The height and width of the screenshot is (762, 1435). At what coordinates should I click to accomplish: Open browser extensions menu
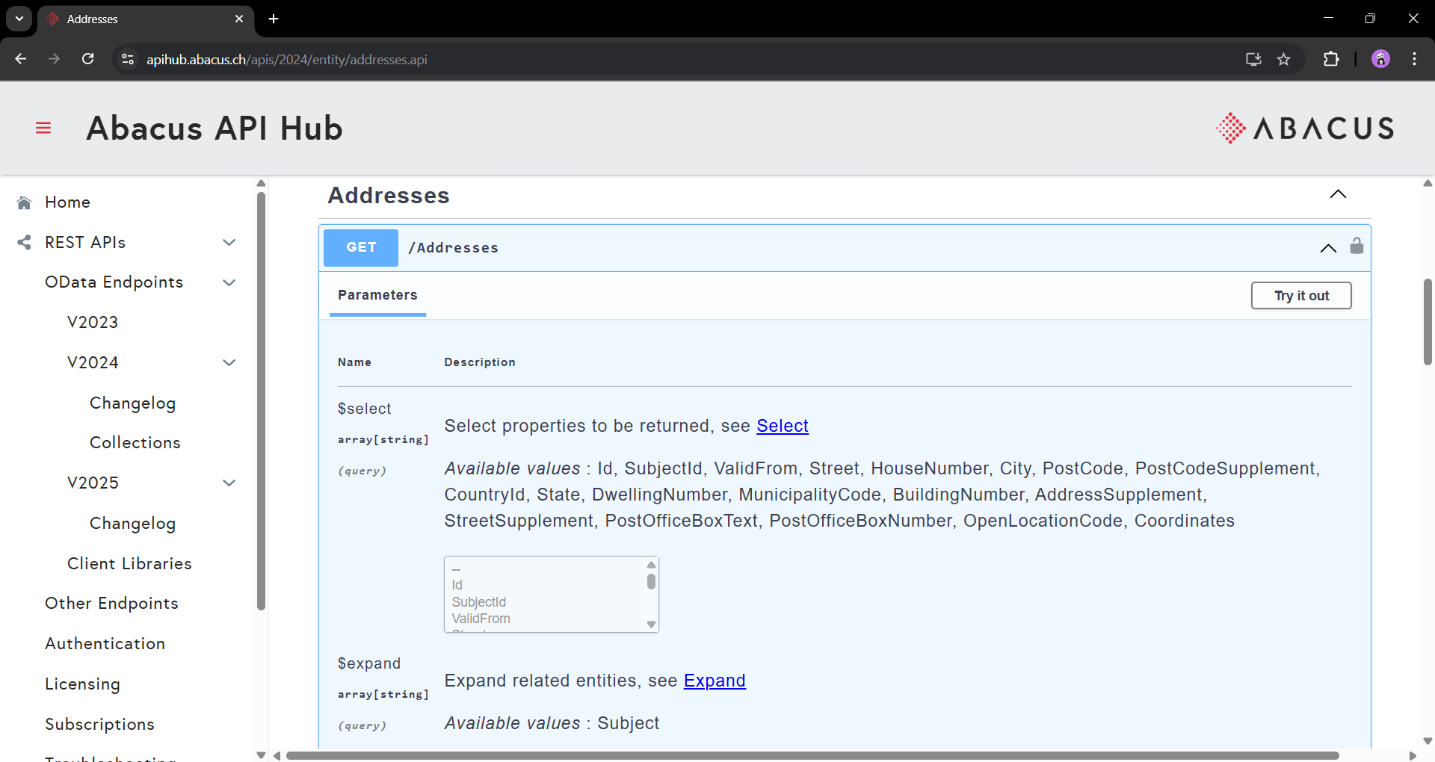(1331, 59)
